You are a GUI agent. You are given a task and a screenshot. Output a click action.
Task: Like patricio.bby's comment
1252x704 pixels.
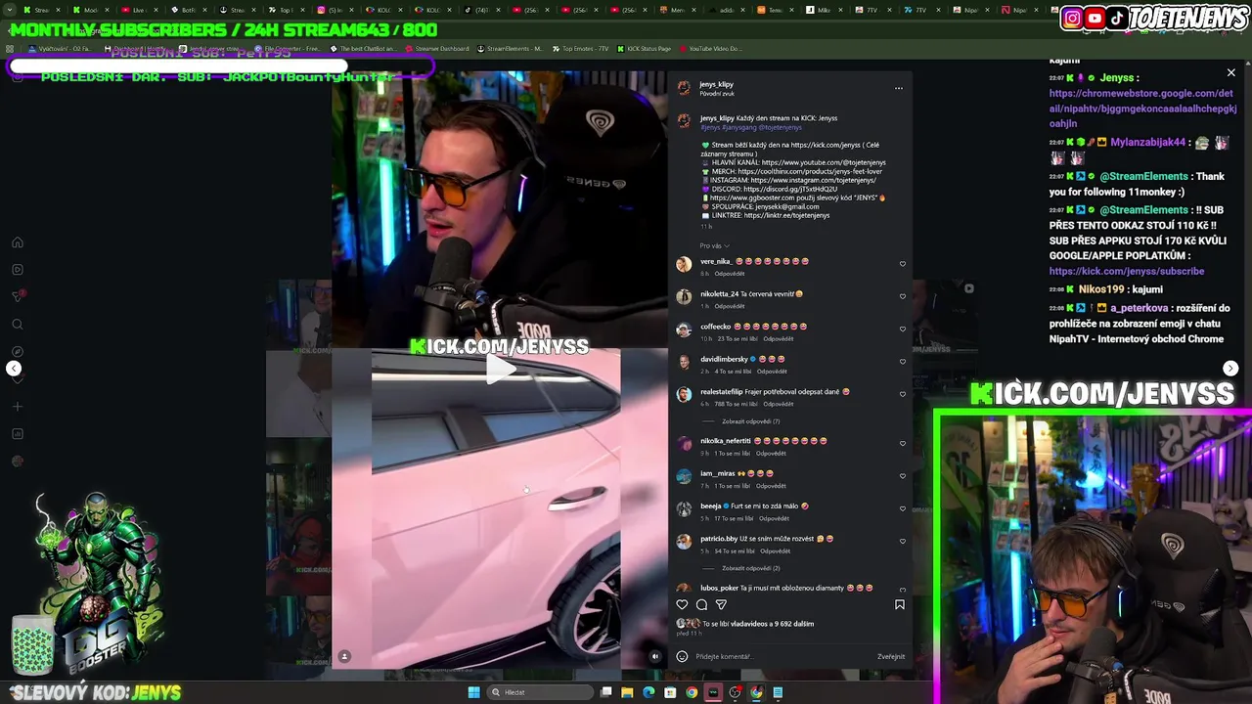[902, 541]
